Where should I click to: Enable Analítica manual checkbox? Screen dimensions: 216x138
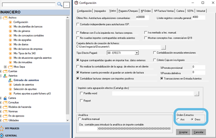click(80, 119)
